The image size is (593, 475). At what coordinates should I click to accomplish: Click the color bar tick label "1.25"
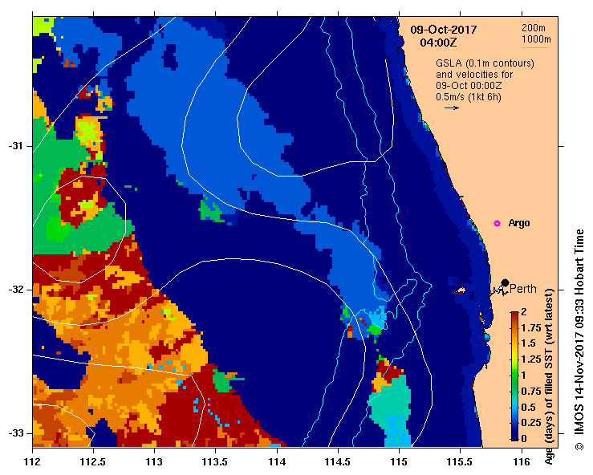[x=531, y=359]
